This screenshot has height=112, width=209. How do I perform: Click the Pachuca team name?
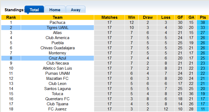coord(57,23)
